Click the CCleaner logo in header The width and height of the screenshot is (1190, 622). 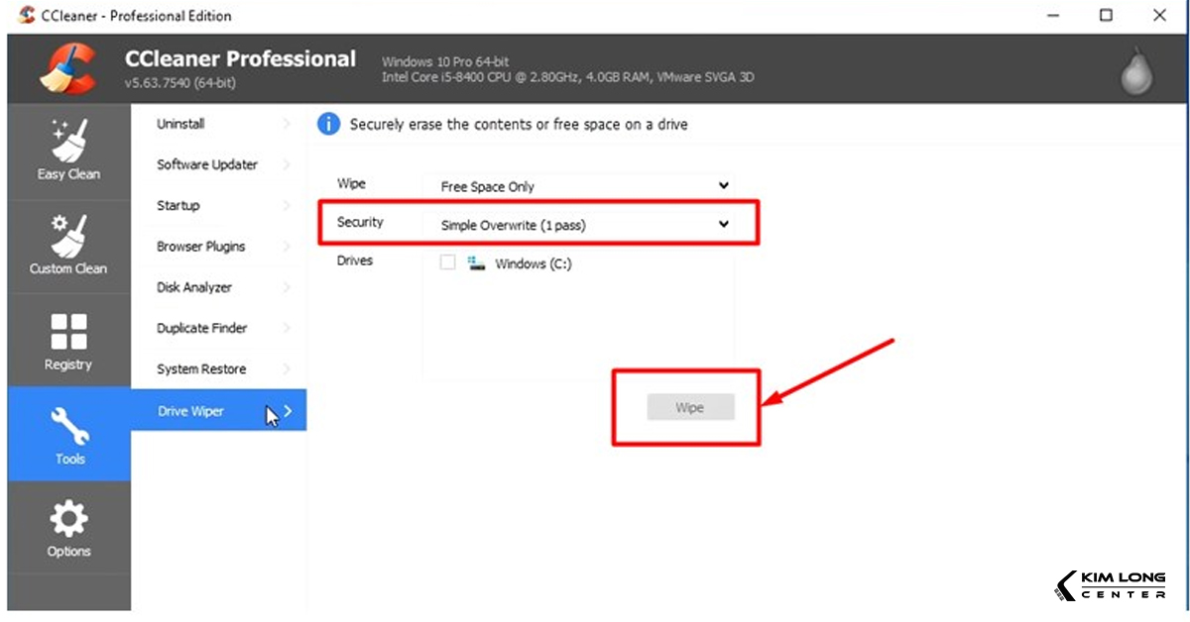point(66,70)
